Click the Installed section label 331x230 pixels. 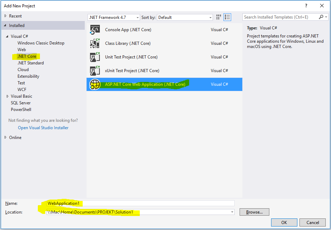tap(17, 26)
